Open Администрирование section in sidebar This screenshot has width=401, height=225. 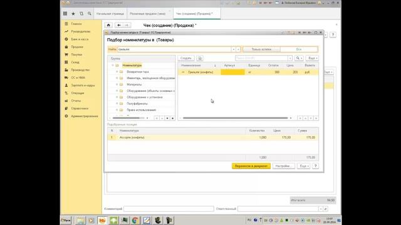tap(85, 116)
